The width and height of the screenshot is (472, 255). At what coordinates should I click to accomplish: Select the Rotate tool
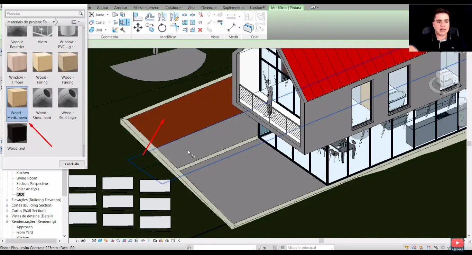pos(162,28)
